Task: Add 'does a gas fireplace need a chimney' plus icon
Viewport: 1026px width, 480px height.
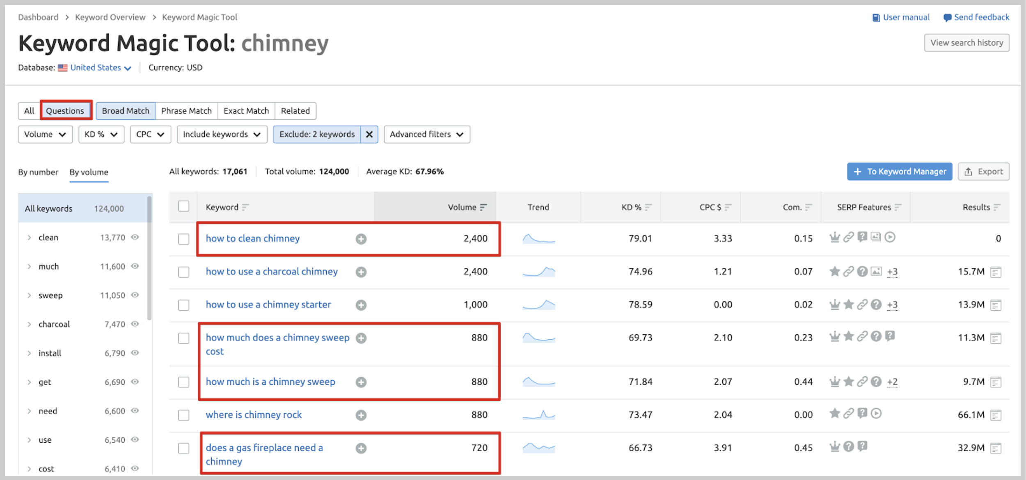Action: click(x=361, y=448)
